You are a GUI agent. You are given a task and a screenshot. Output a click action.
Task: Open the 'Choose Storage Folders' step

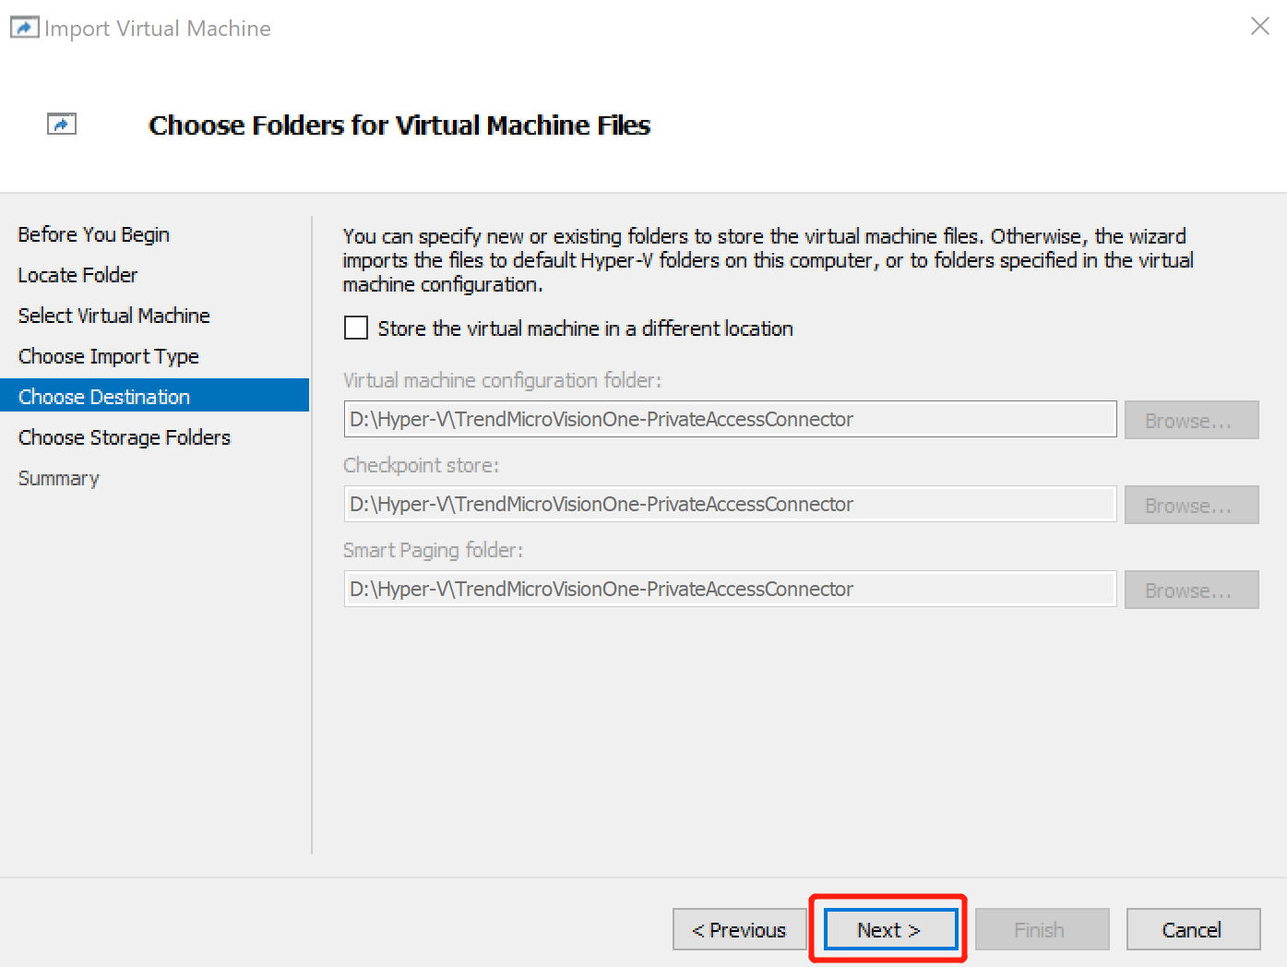coord(124,436)
